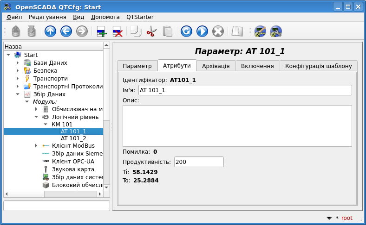
Task: Click the tree horizontal scroll left arrow
Action: click(7, 194)
